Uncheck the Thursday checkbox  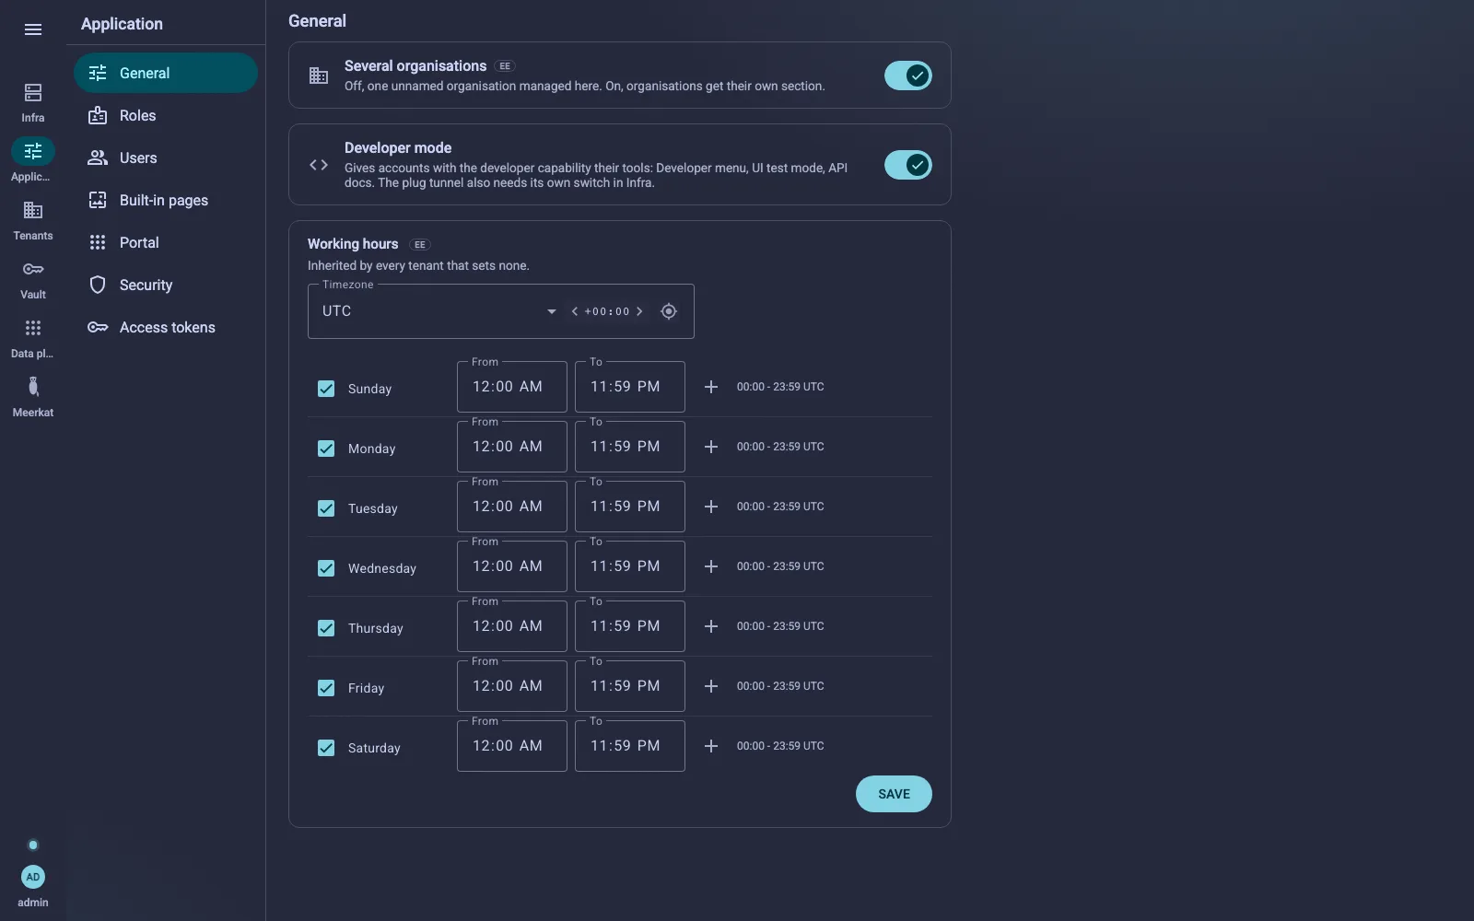[326, 628]
